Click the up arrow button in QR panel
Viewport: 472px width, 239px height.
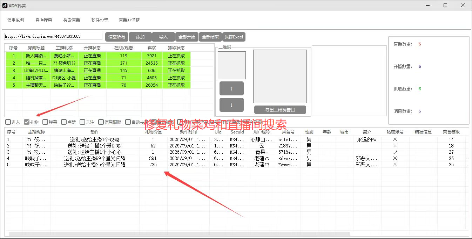point(231,88)
